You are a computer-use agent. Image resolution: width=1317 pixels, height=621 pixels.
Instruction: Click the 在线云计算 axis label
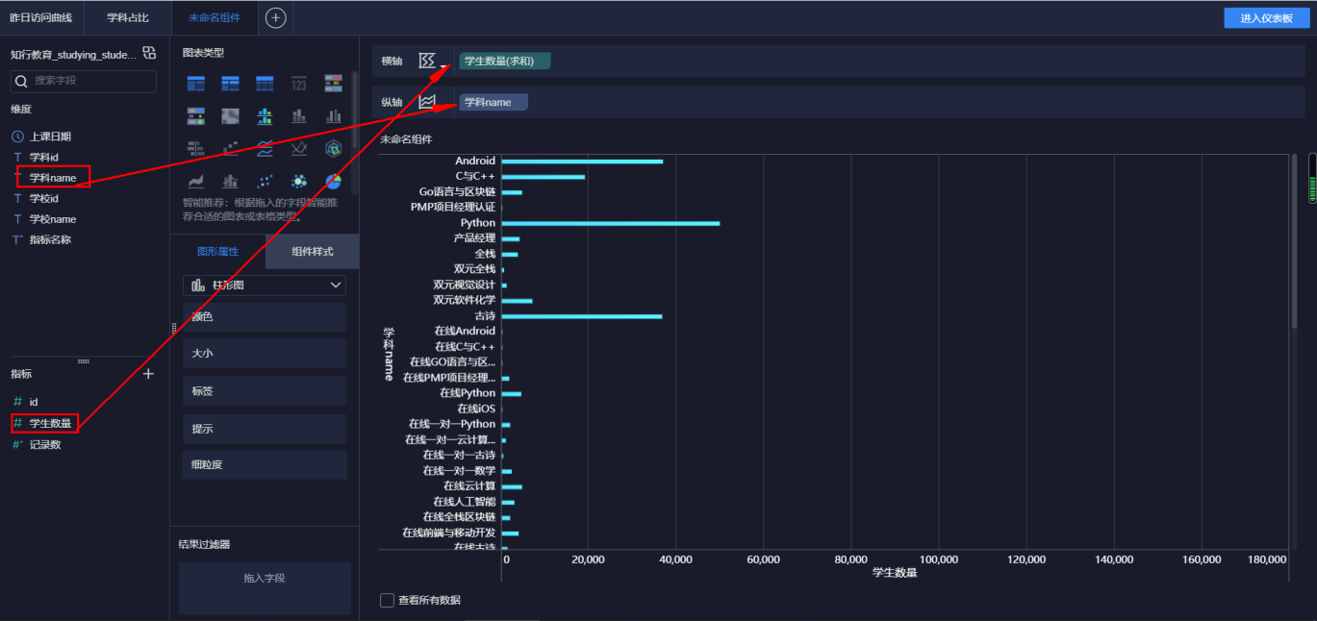pos(469,486)
